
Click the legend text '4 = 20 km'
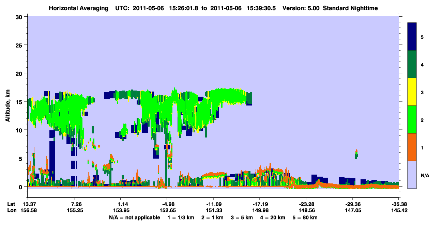(273, 217)
